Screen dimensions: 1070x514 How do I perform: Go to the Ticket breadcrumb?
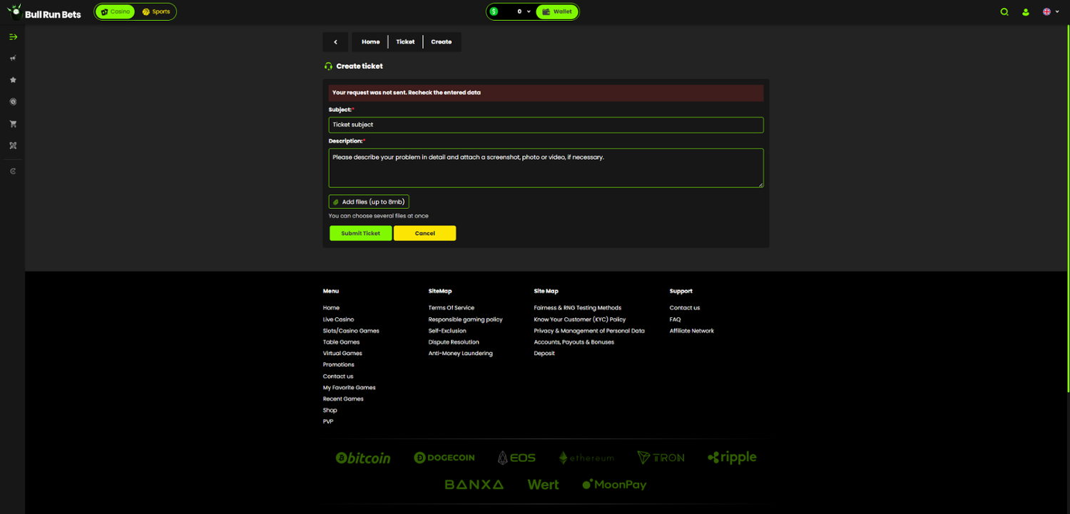[x=405, y=42]
